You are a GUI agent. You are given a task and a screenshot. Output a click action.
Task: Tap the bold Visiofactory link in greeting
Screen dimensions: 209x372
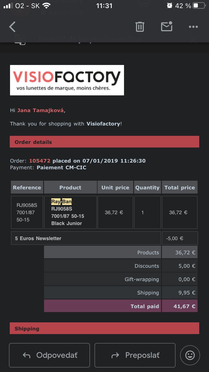point(103,124)
